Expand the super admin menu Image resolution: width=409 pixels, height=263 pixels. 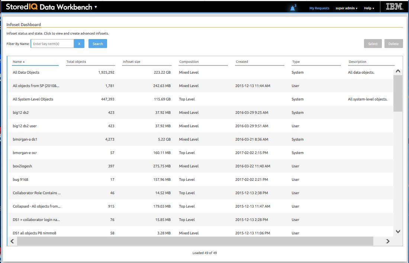pyautogui.click(x=347, y=8)
